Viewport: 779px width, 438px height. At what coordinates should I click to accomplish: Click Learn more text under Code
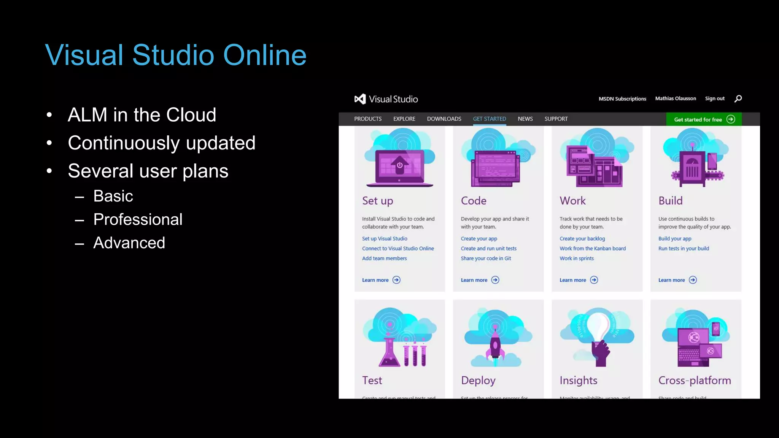pyautogui.click(x=474, y=280)
